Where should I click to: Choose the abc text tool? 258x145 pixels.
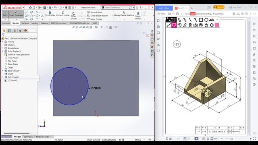212,20
